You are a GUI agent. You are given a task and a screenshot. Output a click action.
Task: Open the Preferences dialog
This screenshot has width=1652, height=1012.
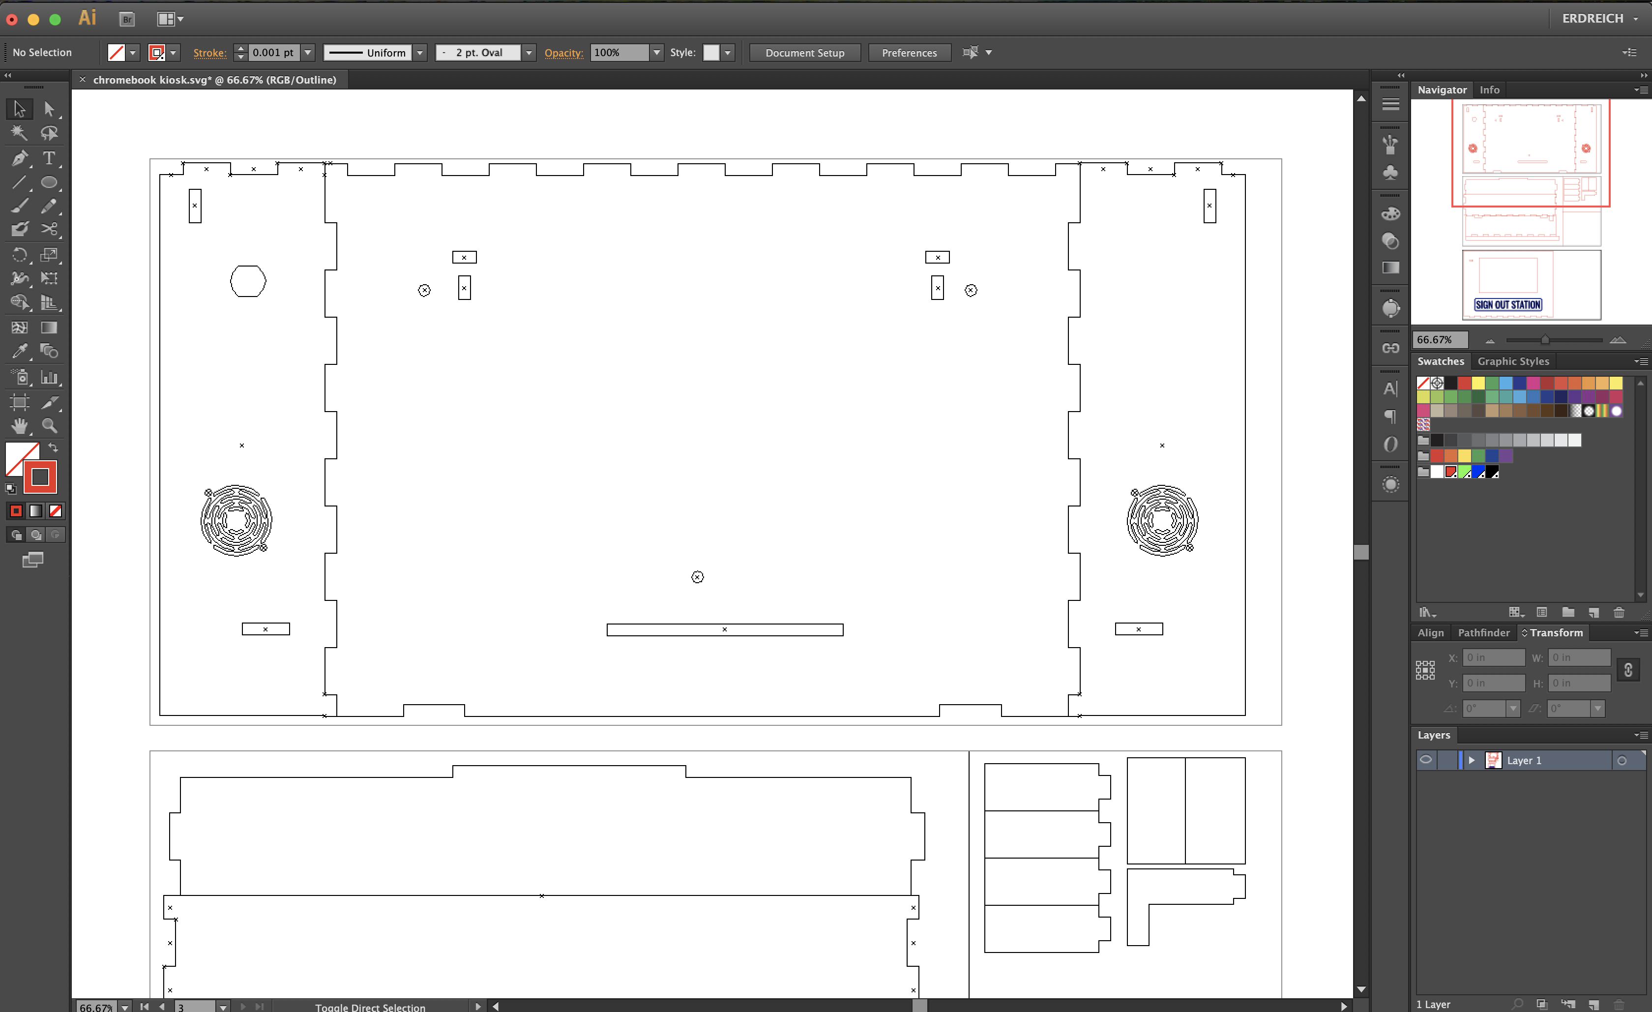[909, 52]
